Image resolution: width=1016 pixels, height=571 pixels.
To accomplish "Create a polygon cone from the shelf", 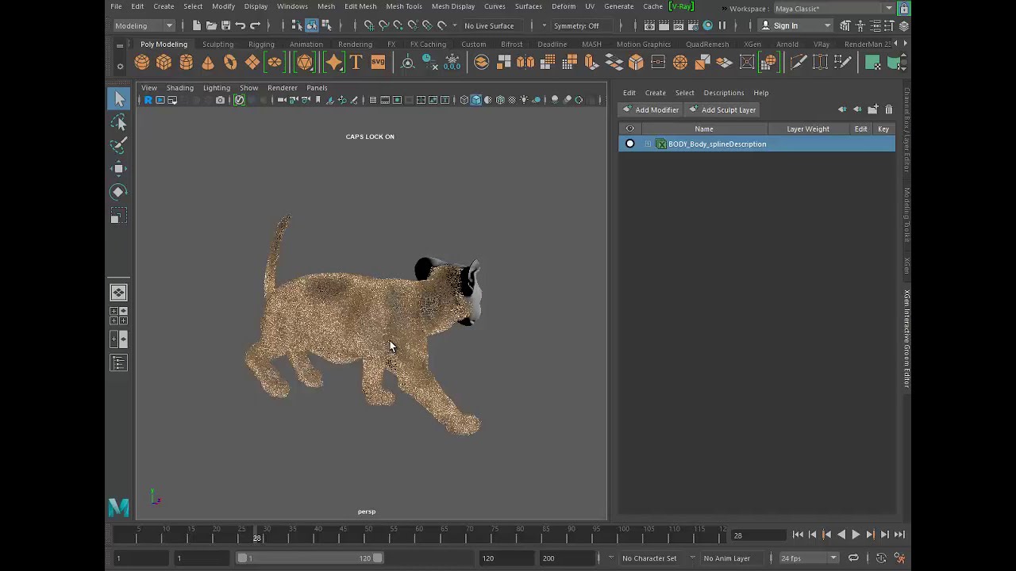I will point(208,63).
